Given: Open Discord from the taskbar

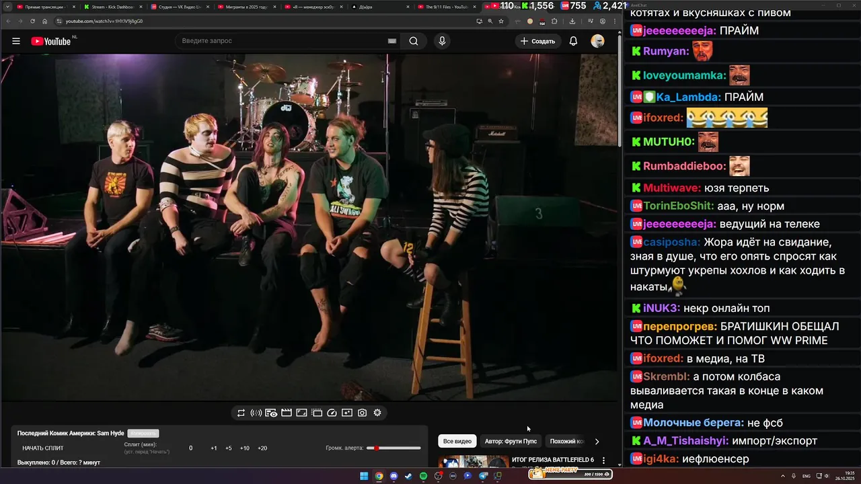Looking at the screenshot, I should pyautogui.click(x=394, y=476).
